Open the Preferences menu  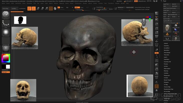coord(78,3)
